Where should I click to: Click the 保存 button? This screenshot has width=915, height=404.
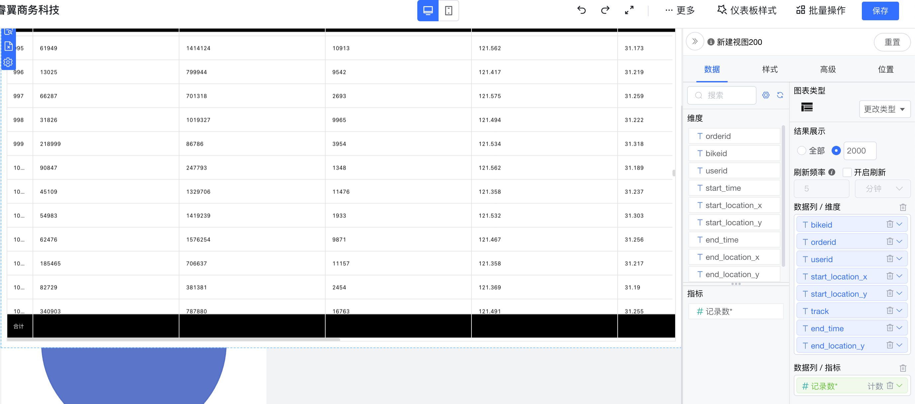point(880,11)
